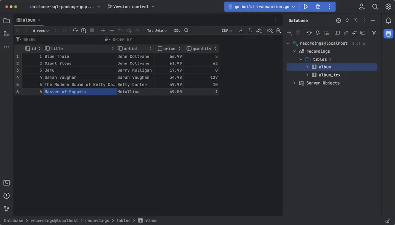Collapse the recordings@localhost data source node
Screen dimensions: 395x225
click(288, 43)
